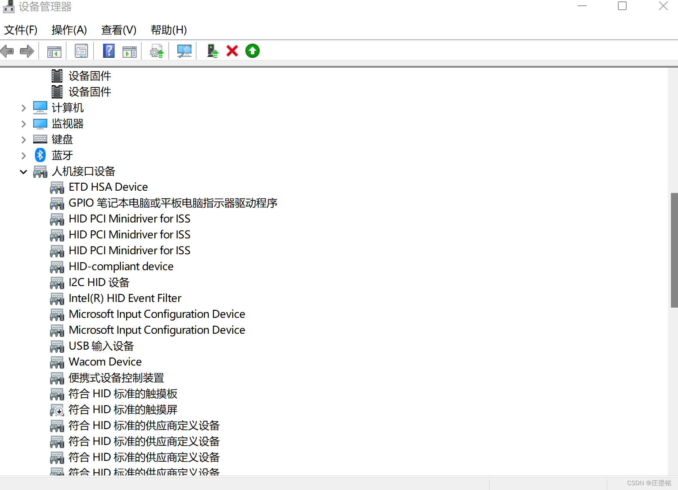This screenshot has height=490, width=678.
Task: Open the 帮助(H) menu
Action: point(169,30)
